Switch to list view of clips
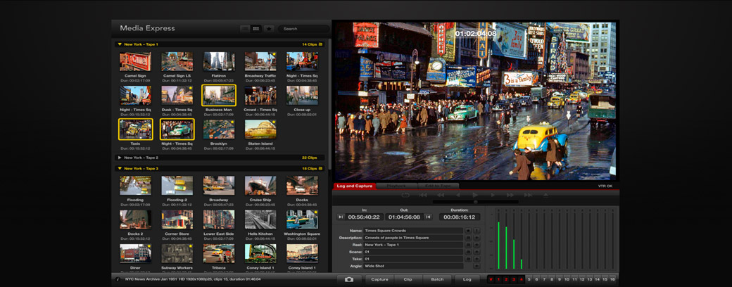 [x=244, y=29]
